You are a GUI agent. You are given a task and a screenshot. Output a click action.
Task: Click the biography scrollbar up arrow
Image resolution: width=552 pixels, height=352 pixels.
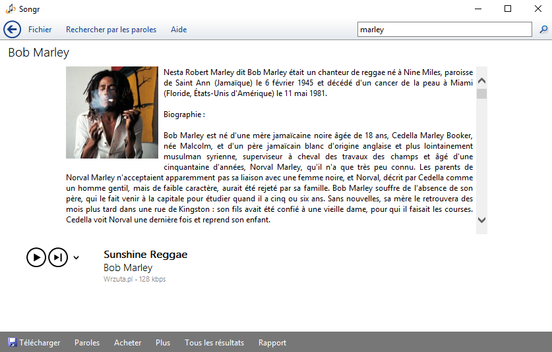coord(481,81)
